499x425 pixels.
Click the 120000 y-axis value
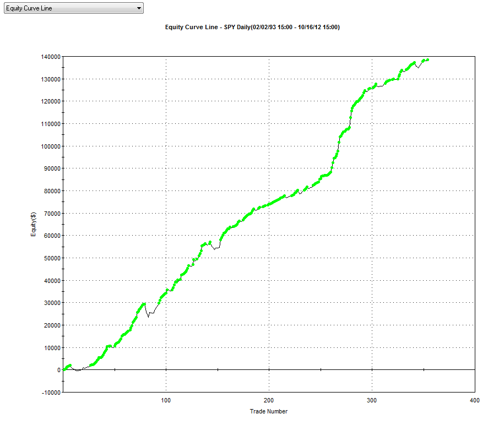[x=51, y=101]
